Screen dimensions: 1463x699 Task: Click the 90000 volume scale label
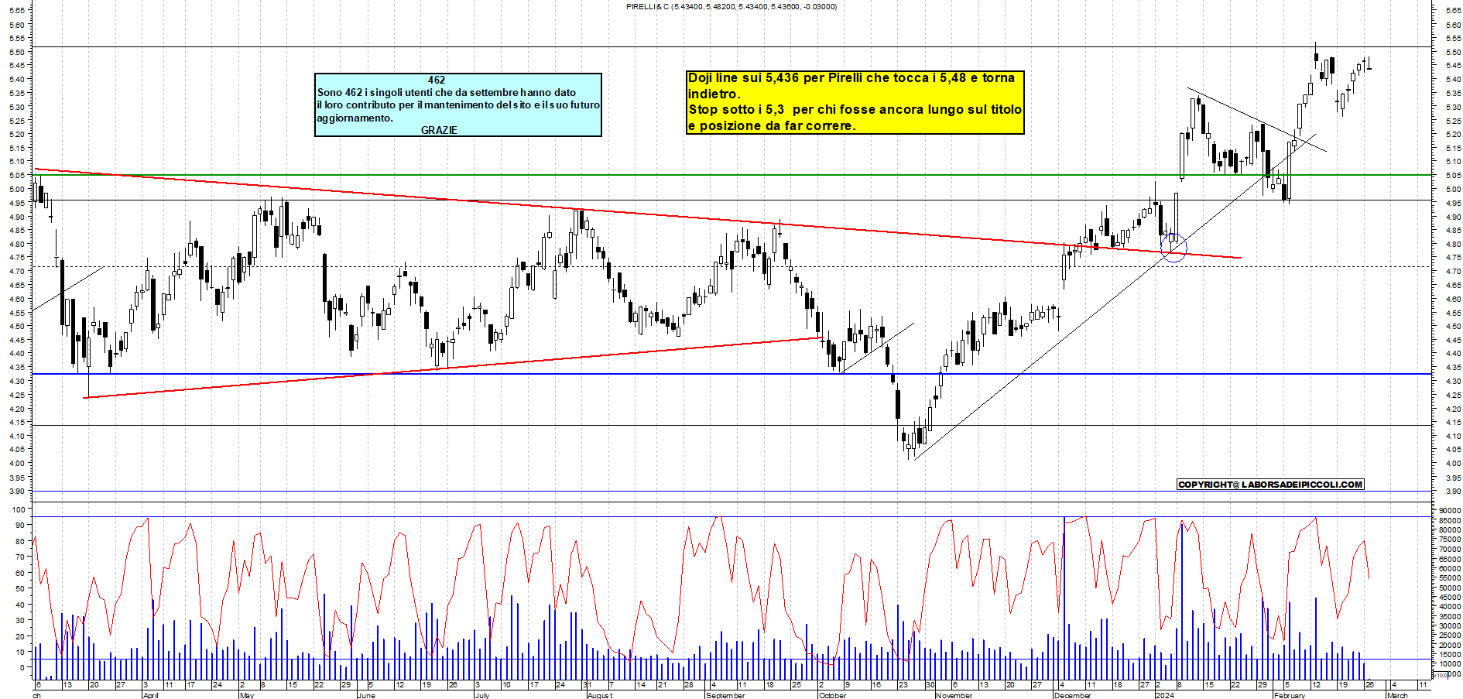1450,511
